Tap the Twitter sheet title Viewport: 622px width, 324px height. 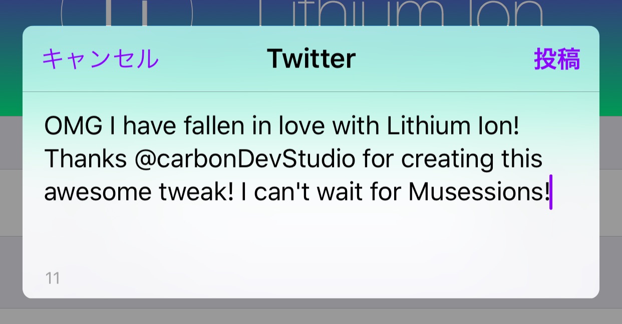pos(311,58)
